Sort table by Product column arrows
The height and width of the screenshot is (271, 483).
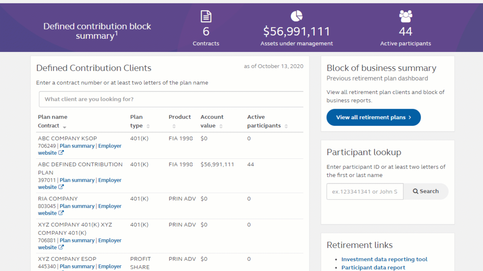point(174,126)
